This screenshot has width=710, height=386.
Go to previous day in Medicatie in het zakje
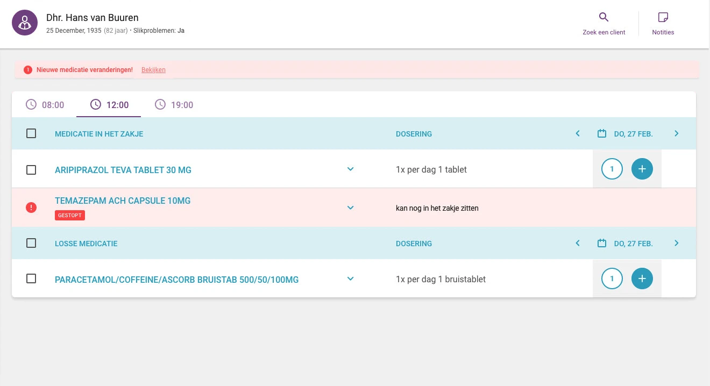tap(578, 134)
